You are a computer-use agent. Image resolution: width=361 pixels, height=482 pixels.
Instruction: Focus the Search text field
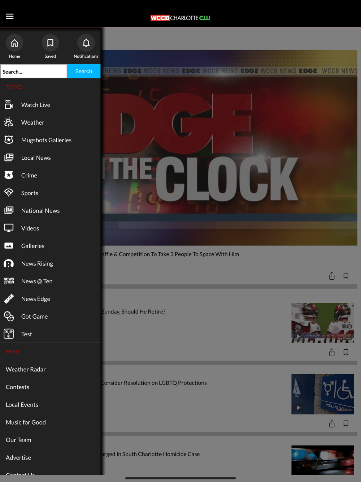click(x=34, y=71)
